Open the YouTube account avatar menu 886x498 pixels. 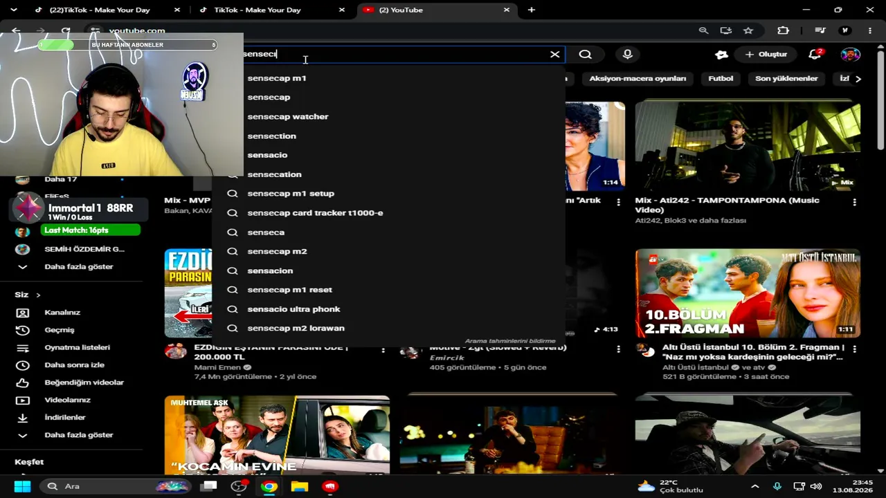coord(851,54)
